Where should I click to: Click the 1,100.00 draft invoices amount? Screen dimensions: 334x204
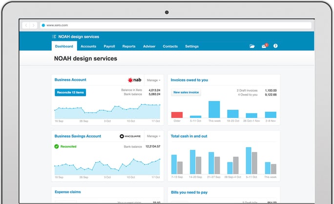(271, 91)
